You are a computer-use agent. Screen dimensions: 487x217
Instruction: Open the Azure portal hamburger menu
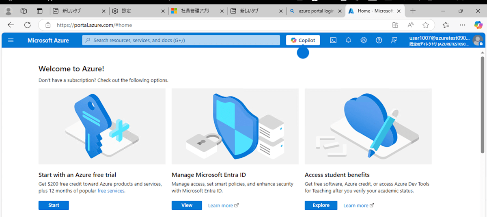[x=11, y=40]
